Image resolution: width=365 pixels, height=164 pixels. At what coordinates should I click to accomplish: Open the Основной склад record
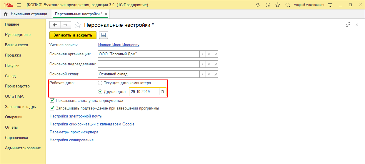click(x=215, y=74)
